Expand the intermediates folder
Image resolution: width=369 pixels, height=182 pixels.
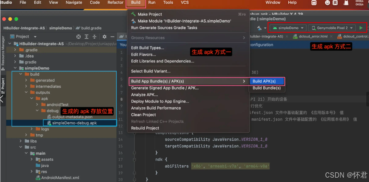(26, 86)
